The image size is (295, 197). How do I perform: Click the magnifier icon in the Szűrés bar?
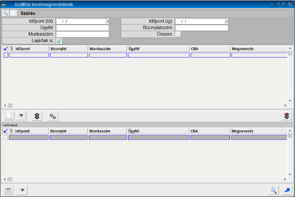5,13
